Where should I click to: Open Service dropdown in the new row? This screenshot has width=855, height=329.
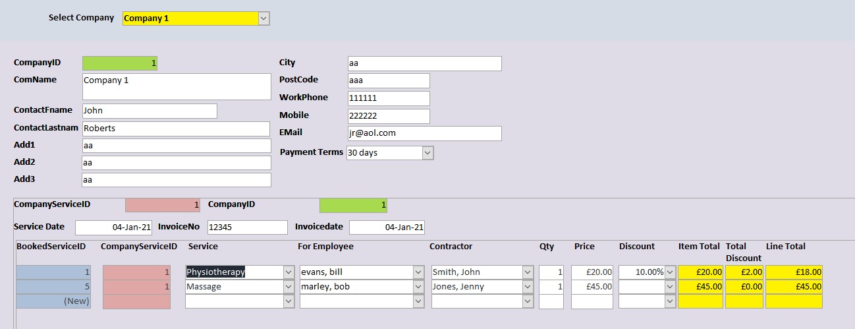point(289,301)
